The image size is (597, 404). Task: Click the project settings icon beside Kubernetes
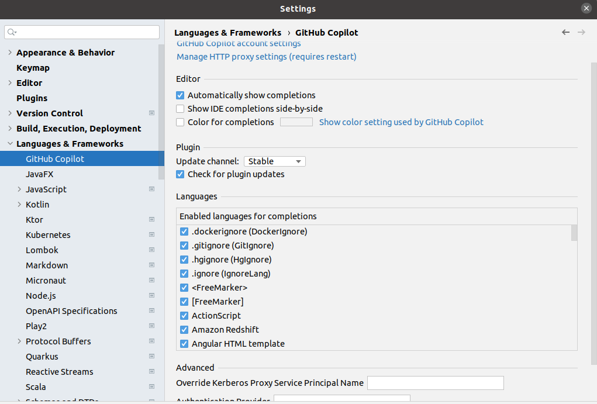tap(151, 234)
